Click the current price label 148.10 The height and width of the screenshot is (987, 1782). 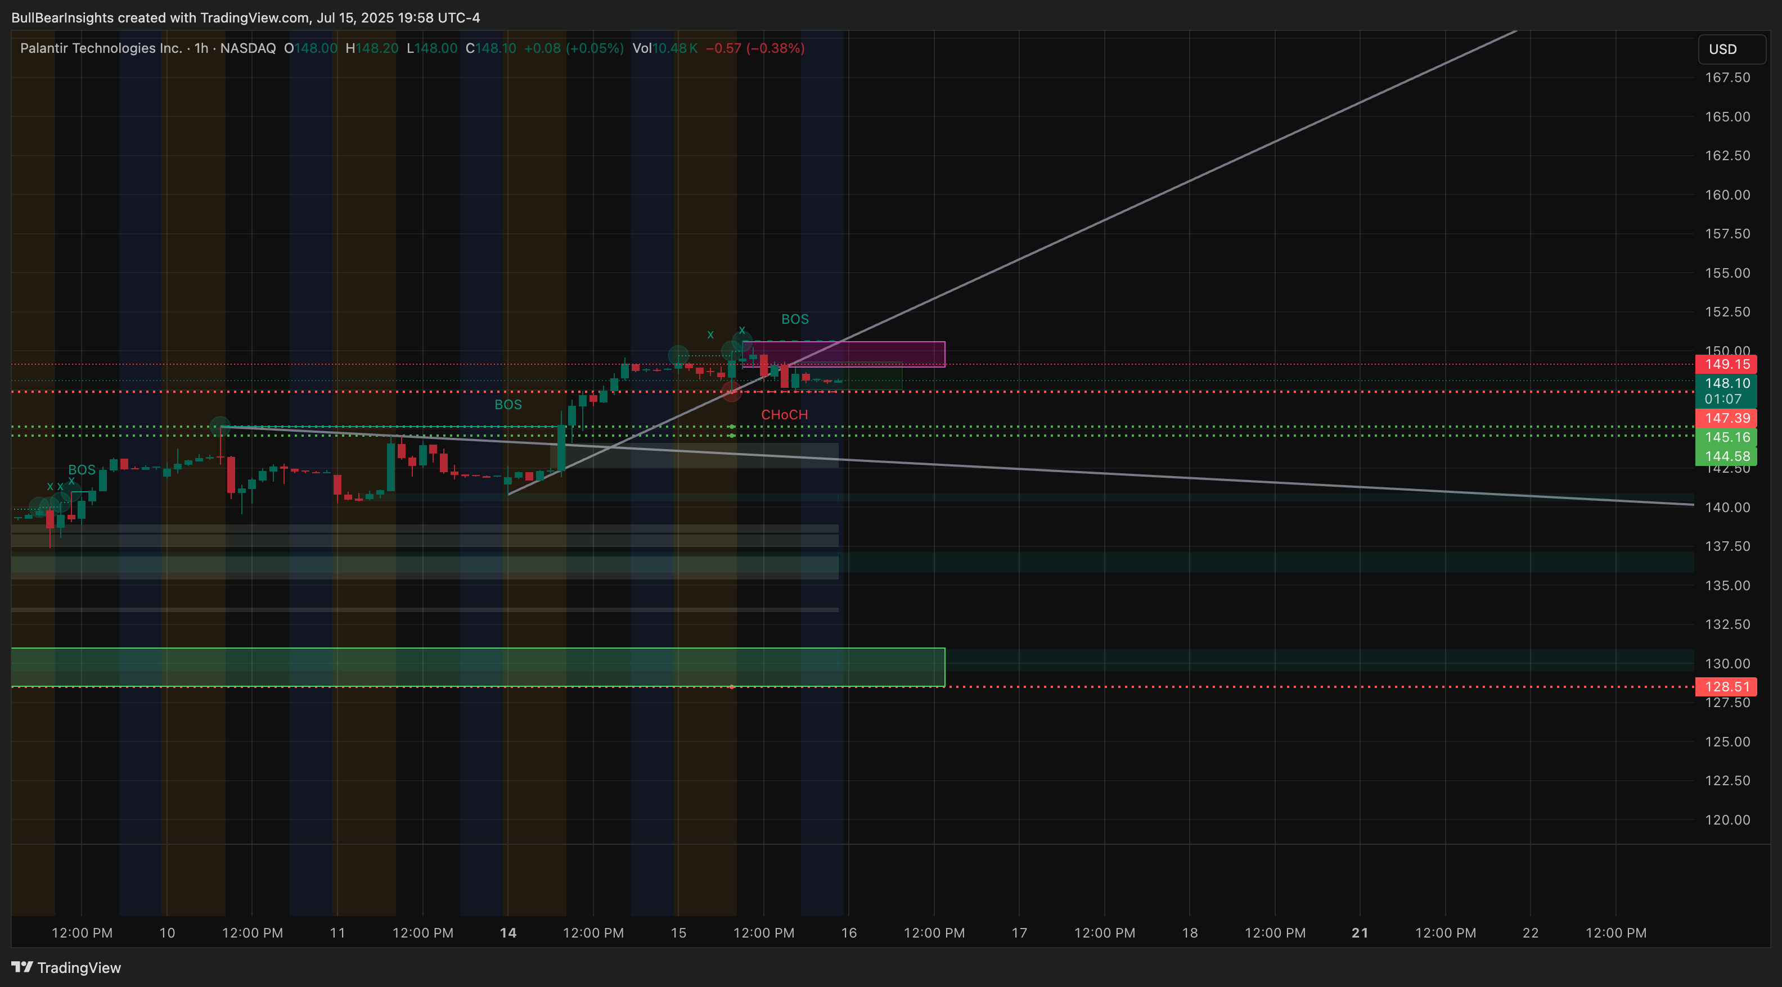1726,383
